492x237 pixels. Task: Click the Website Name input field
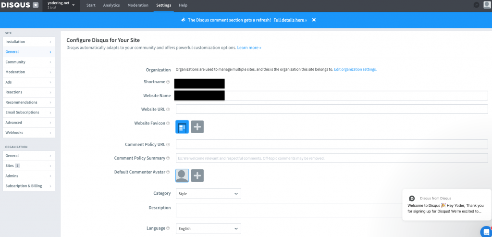332,96
